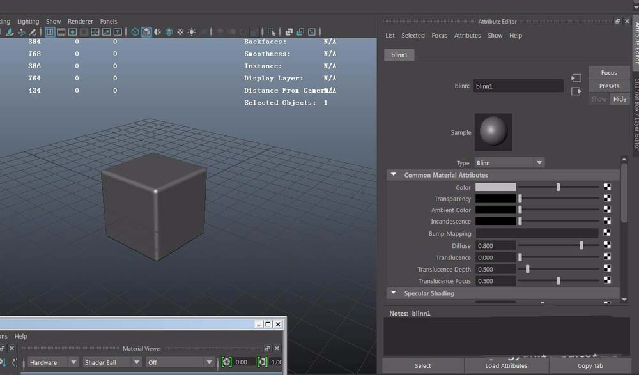Click the Presets button
639x375 pixels.
609,86
